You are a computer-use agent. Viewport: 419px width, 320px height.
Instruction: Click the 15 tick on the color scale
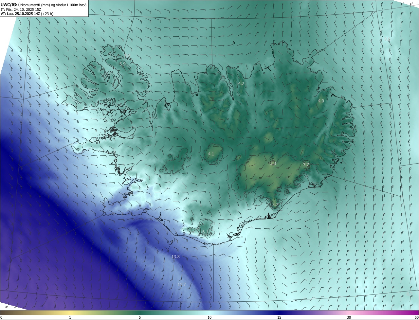tap(279, 317)
